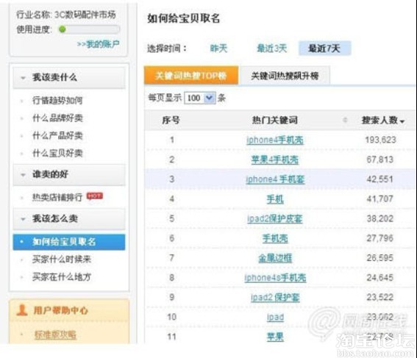Viewport: 417px width, 358px height.
Task: Open 热卖店铺排行 menu entry
Action: click(57, 197)
